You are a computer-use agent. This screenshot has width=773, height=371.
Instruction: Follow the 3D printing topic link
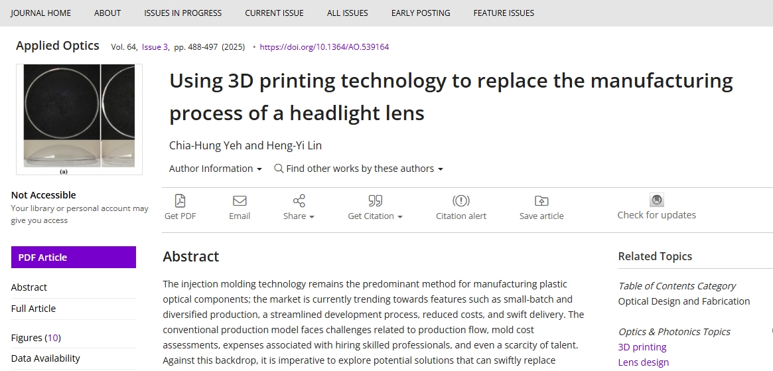tap(642, 347)
